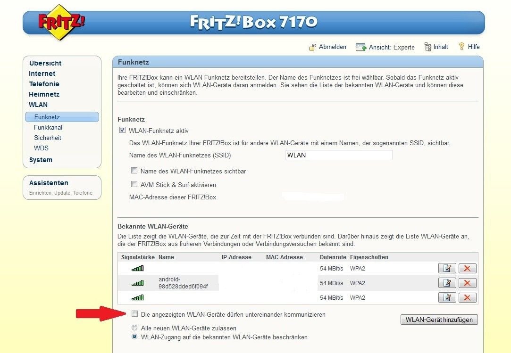Select Alle neuen WLAN-Geräte zulassen
This screenshot has width=511, height=353.
pos(134,328)
